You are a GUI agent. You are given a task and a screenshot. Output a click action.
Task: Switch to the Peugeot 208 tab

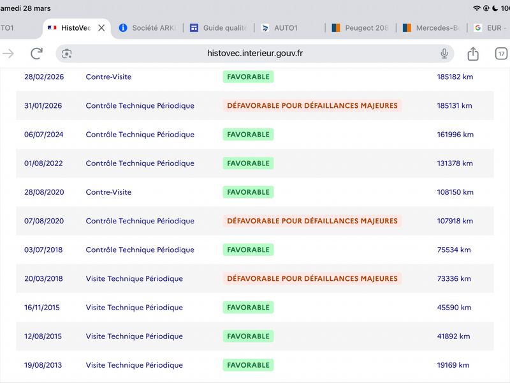coord(360,28)
